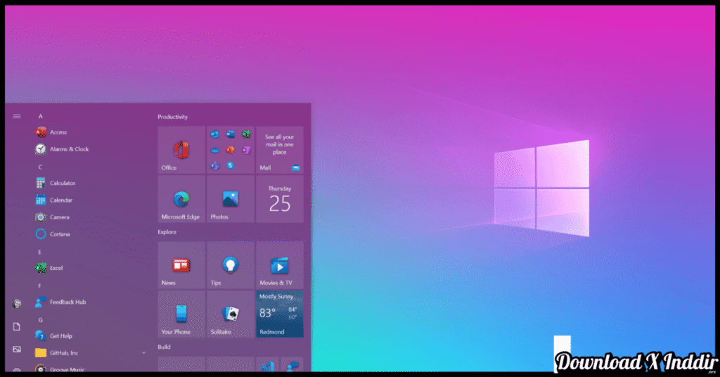720x377 pixels.
Task: Open the Redmond weather tile
Action: [280, 314]
